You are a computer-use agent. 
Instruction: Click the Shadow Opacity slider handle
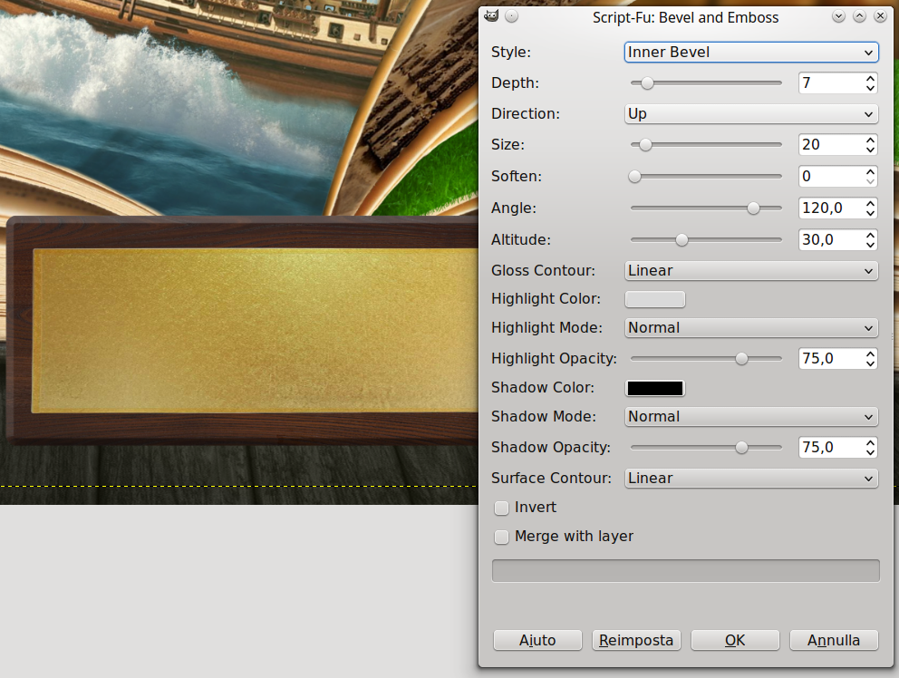click(742, 448)
